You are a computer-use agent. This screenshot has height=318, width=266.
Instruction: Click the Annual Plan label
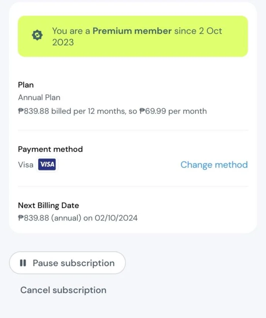(39, 98)
